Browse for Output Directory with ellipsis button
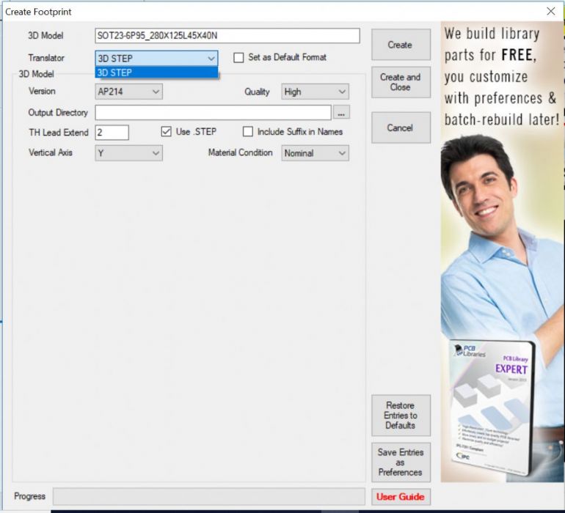565x513 pixels. (x=341, y=112)
